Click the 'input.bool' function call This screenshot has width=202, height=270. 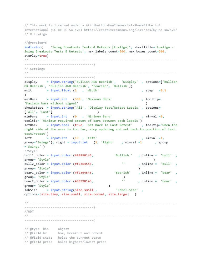(60, 125)
